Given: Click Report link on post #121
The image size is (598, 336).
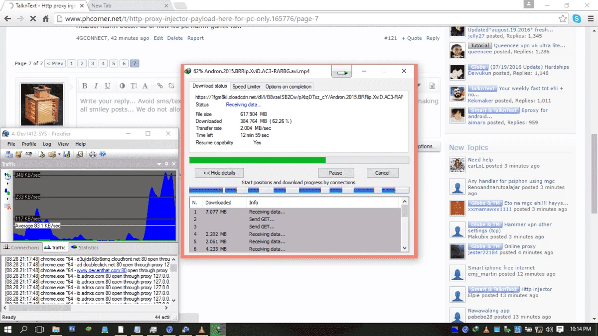Looking at the screenshot, I should 195,38.
